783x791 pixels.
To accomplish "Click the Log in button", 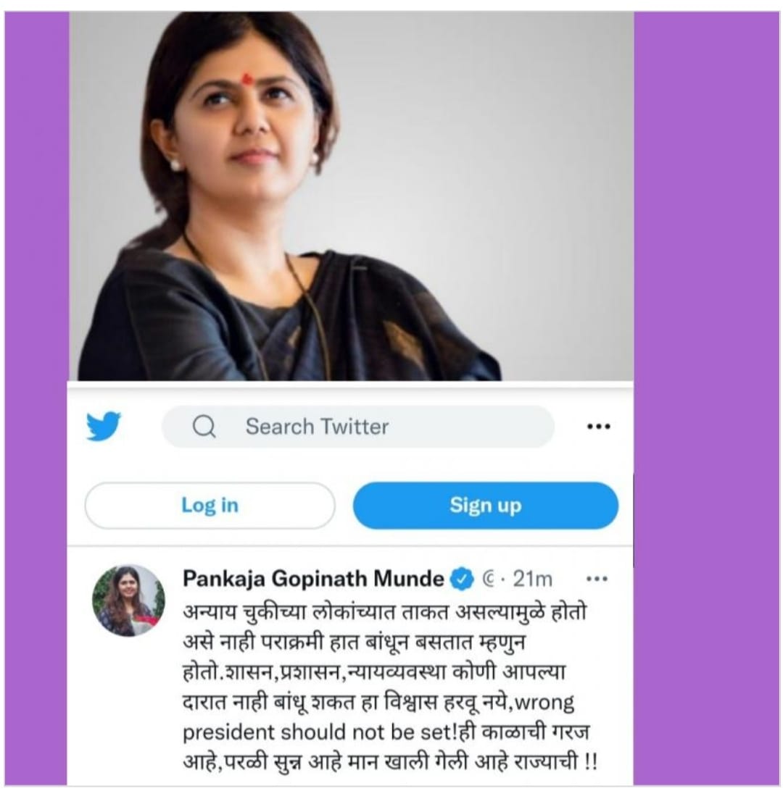I will 210,506.
